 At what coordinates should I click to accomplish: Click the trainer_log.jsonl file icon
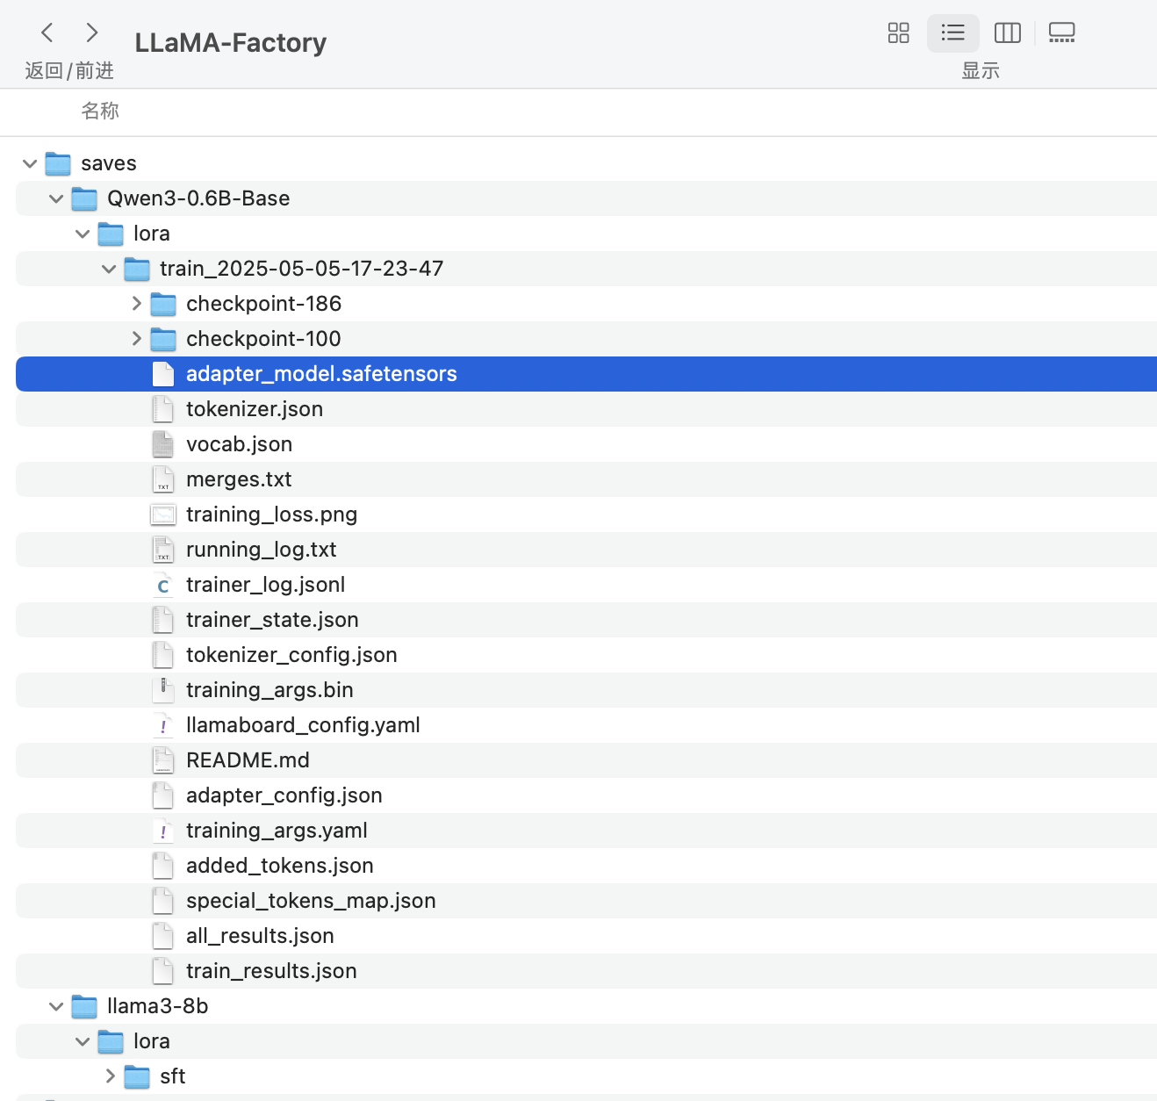point(163,585)
